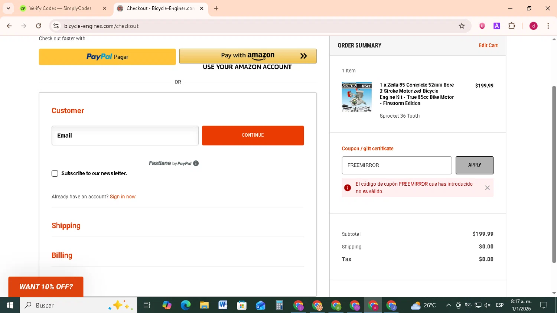
Task: Switch to Verify Codes — SimplyCodes tab
Action: point(60,8)
